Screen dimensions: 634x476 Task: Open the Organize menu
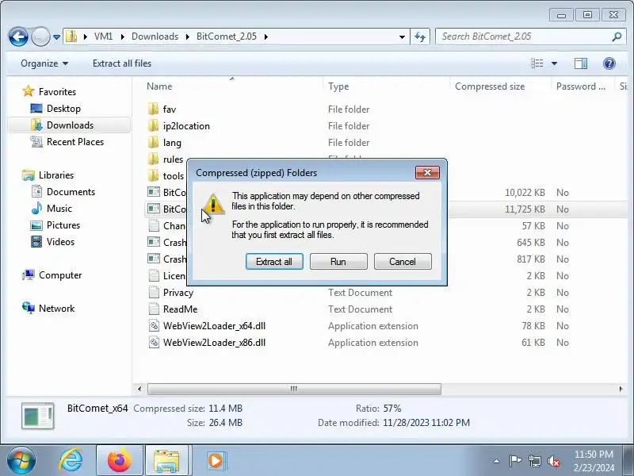click(44, 63)
